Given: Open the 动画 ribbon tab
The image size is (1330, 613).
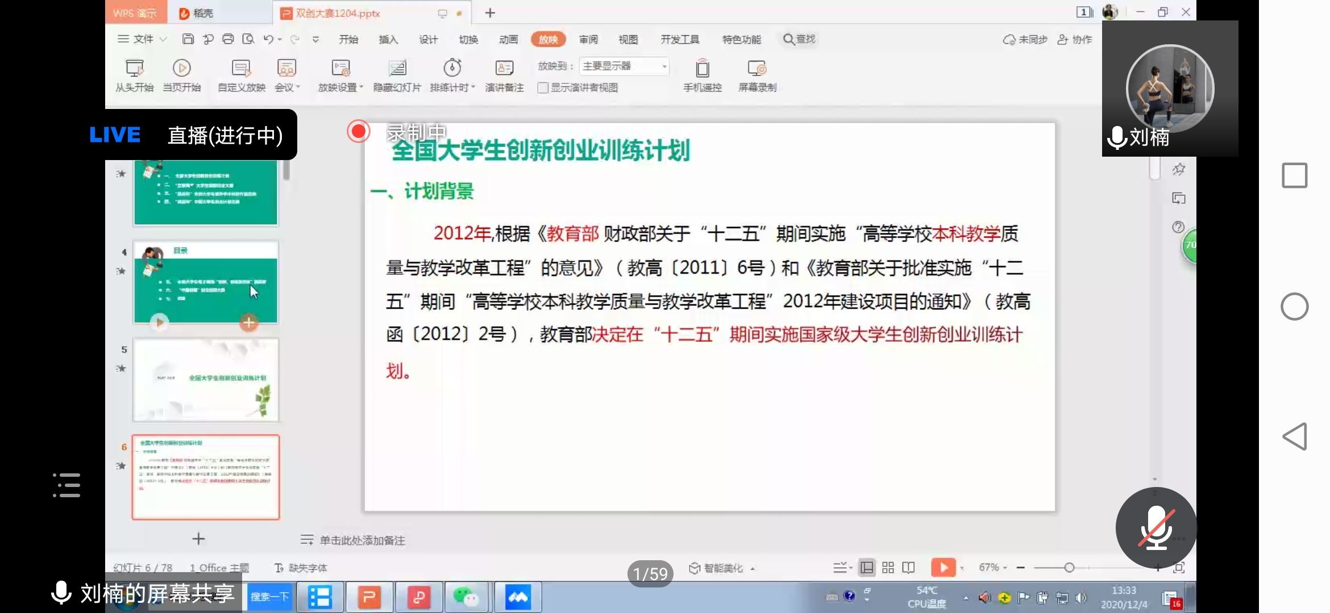Looking at the screenshot, I should [x=508, y=39].
